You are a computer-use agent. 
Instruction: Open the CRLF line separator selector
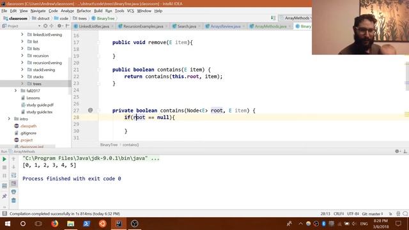pos(339,214)
